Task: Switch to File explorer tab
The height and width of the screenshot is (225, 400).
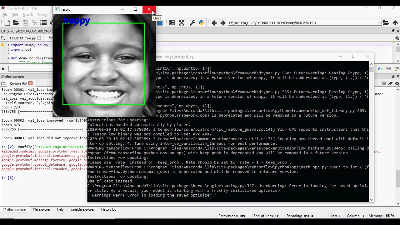Action: tap(42, 209)
